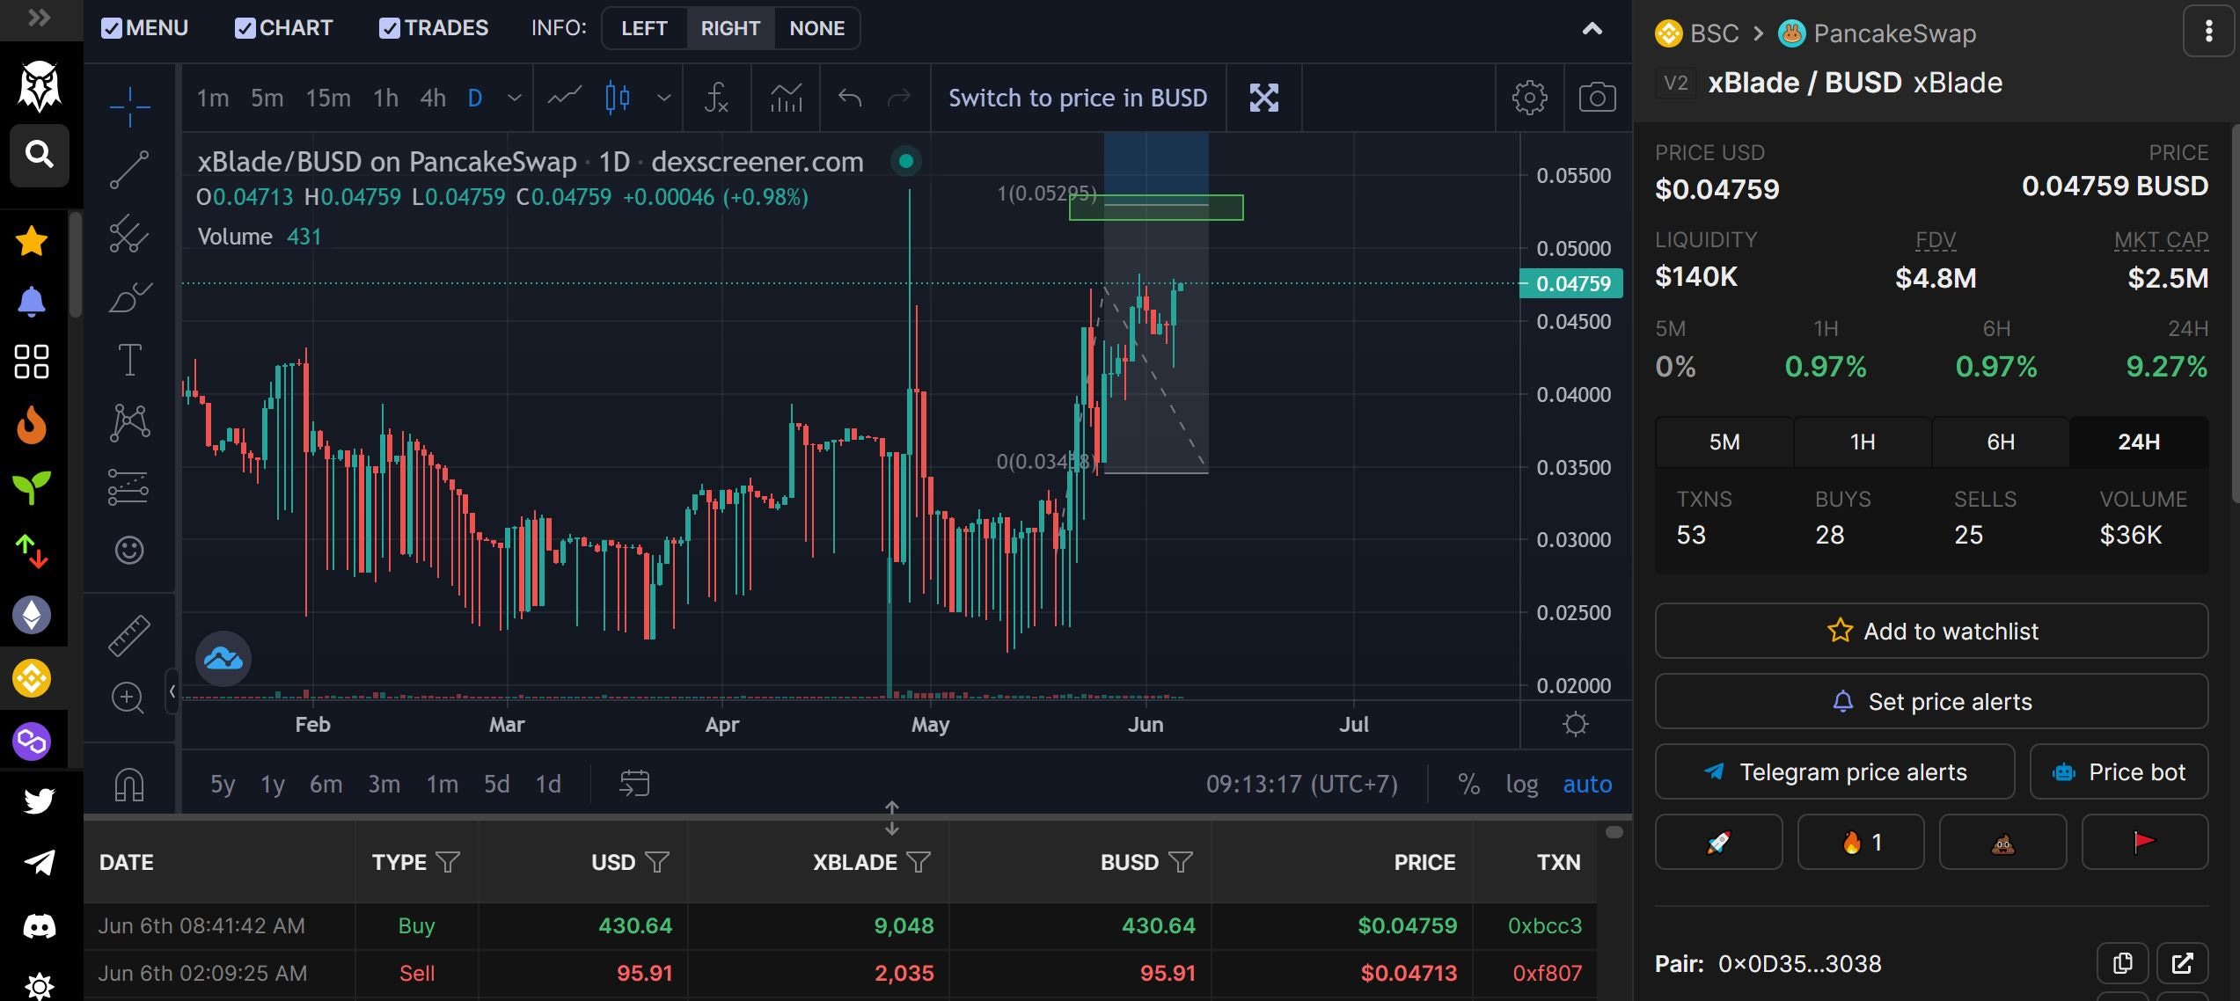The image size is (2240, 1001).
Task: Open Telegram icon in sidebar
Action: point(39,862)
